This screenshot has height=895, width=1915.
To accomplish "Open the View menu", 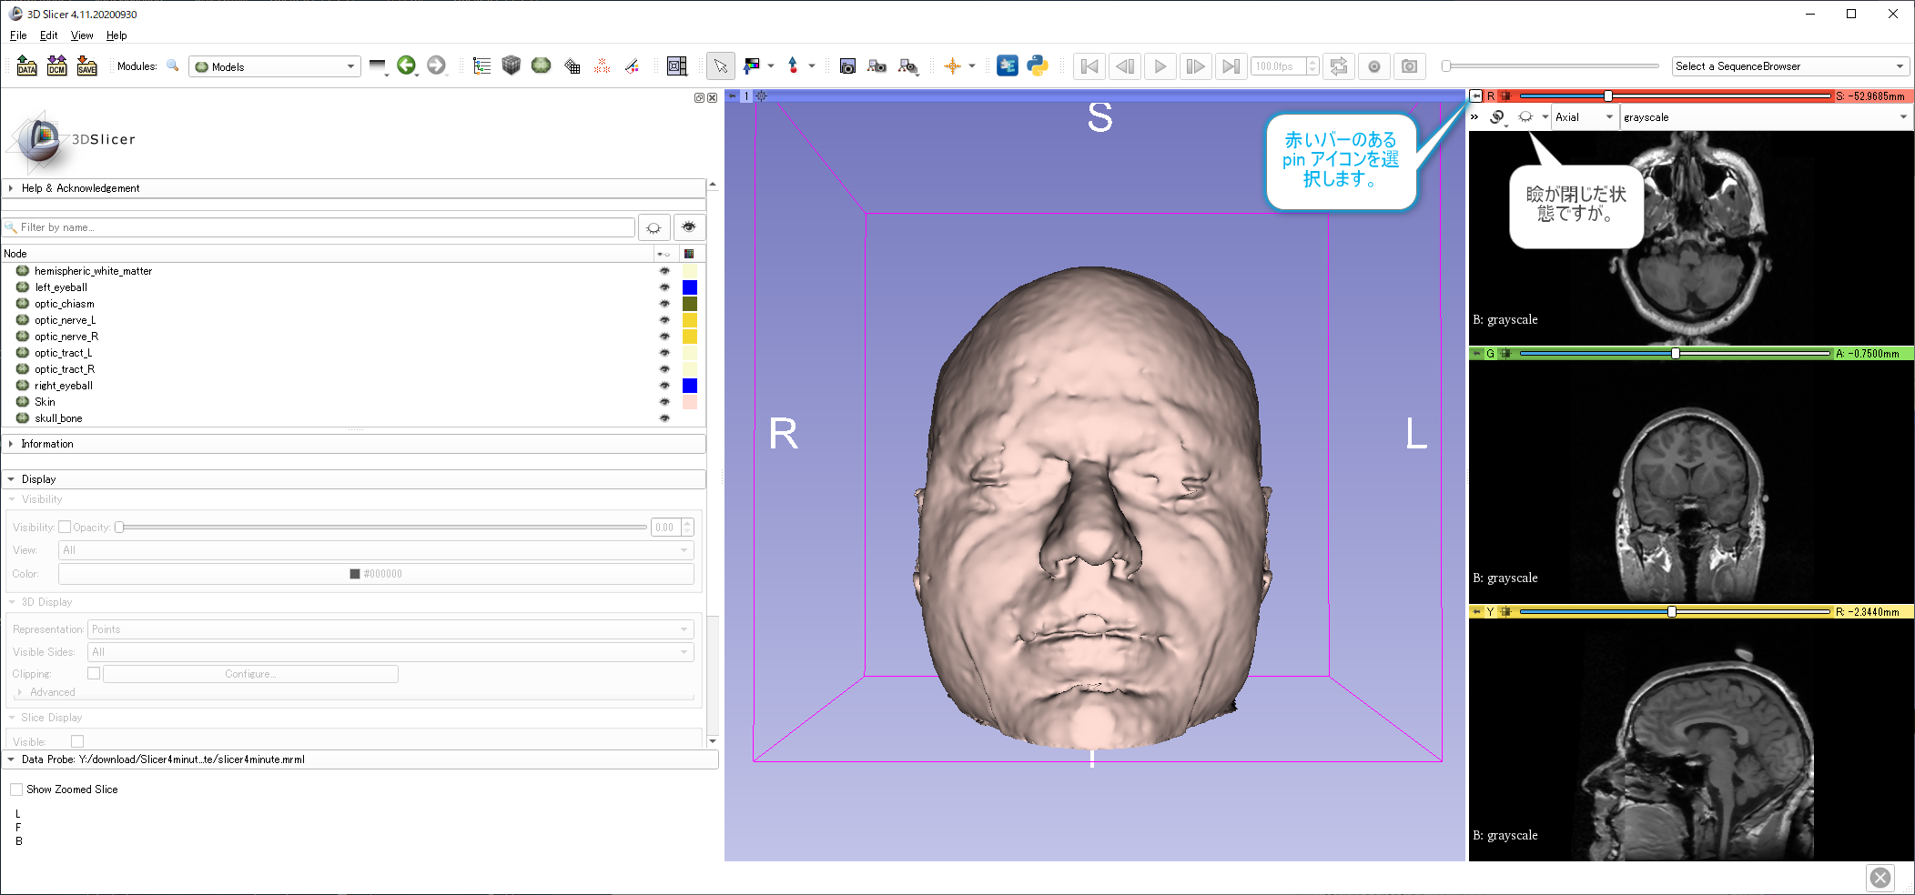I will point(82,35).
